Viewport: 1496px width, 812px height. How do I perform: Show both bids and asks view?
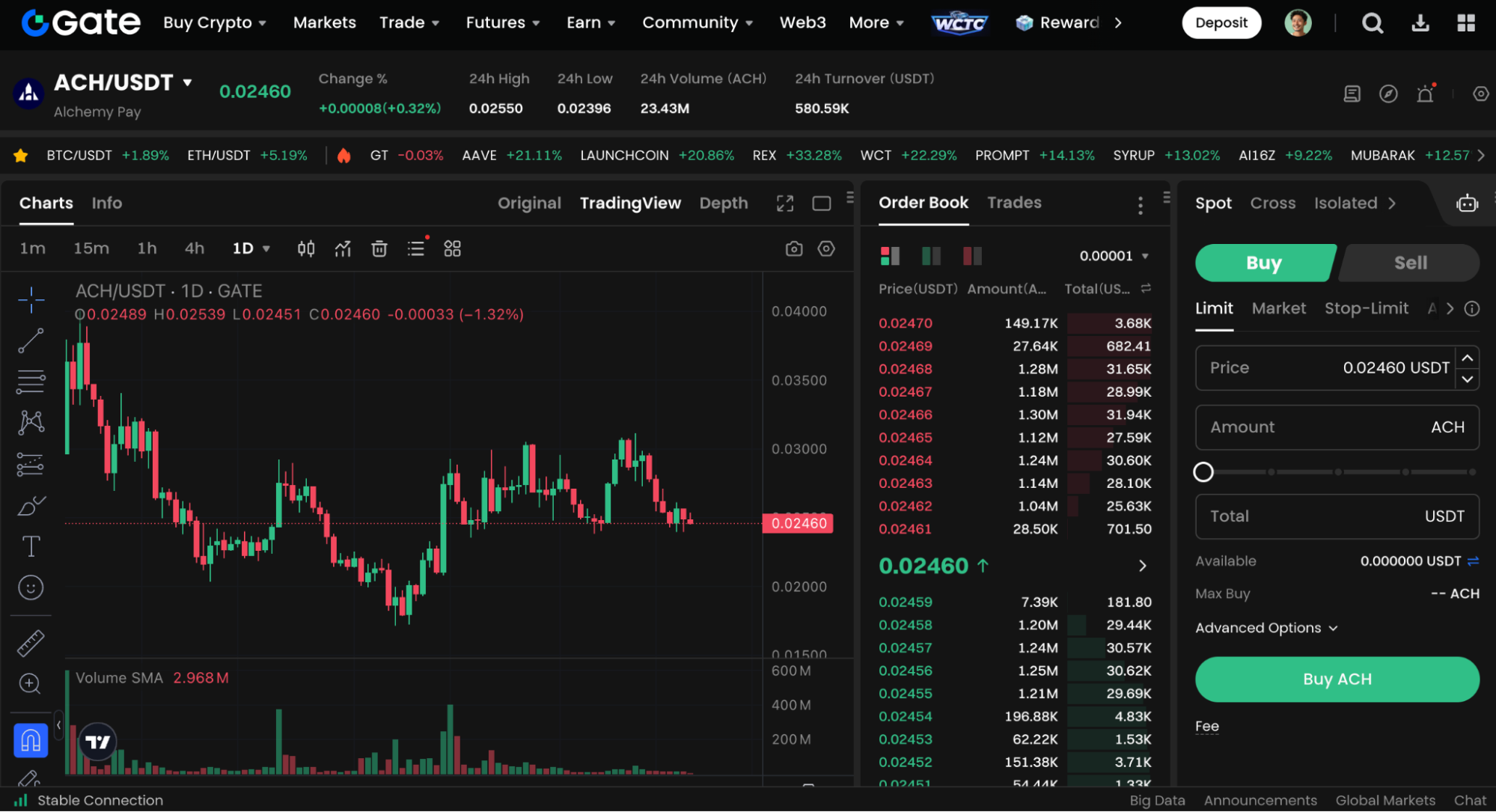(890, 256)
